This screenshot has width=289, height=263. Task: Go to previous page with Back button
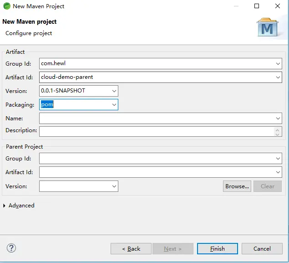coord(131,248)
